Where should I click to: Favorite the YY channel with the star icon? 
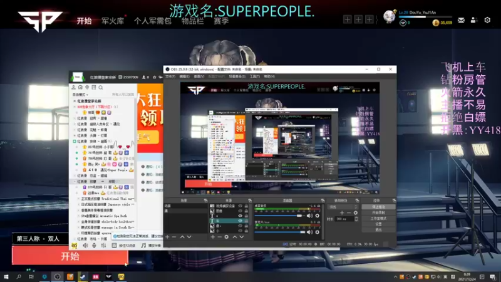tap(154, 77)
